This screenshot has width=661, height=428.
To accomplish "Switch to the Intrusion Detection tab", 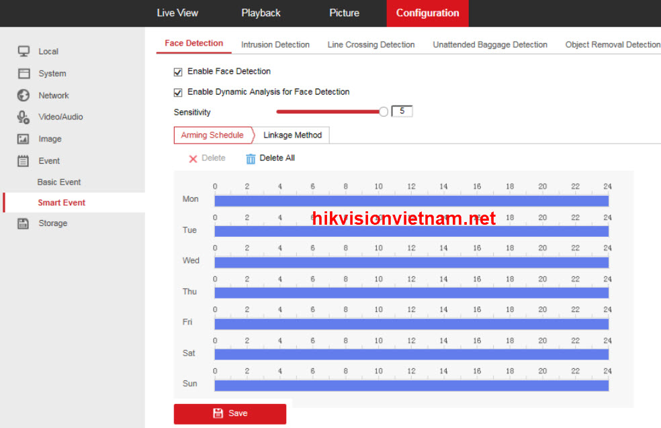I will [x=275, y=44].
